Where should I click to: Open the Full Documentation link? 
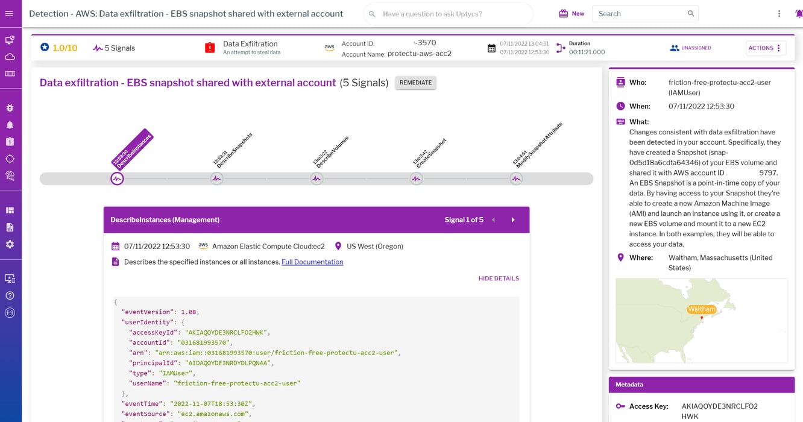(312, 262)
